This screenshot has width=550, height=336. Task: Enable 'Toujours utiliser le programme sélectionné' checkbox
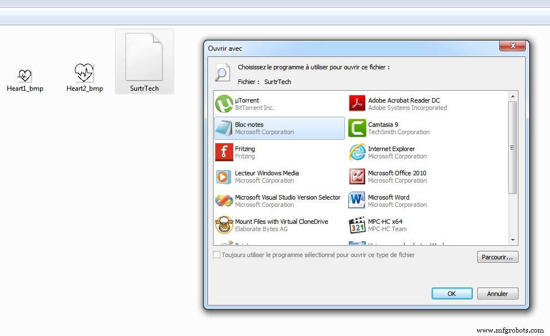pos(217,255)
